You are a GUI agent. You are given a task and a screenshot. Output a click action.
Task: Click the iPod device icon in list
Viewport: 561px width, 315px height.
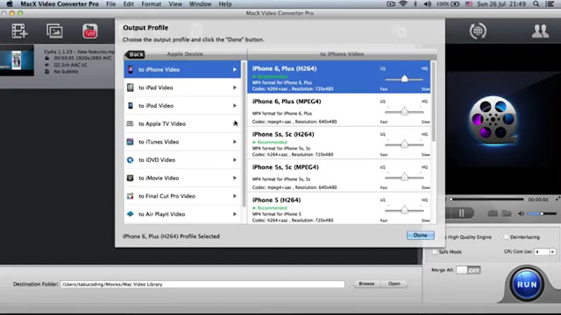coord(131,106)
